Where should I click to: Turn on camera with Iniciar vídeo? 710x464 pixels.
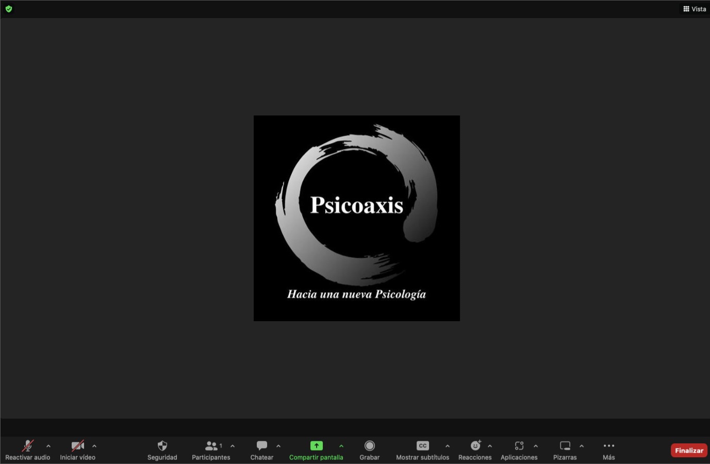(x=77, y=450)
